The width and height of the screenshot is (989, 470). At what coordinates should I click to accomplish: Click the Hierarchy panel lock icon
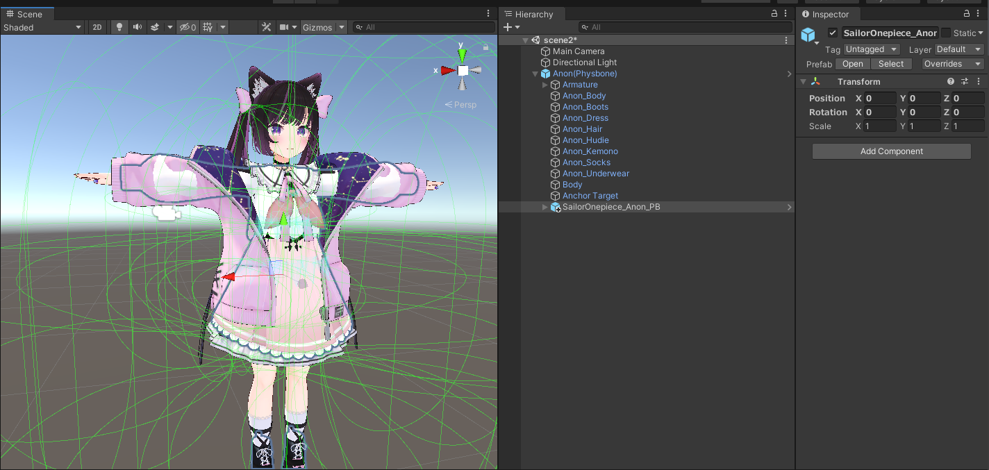pyautogui.click(x=773, y=13)
